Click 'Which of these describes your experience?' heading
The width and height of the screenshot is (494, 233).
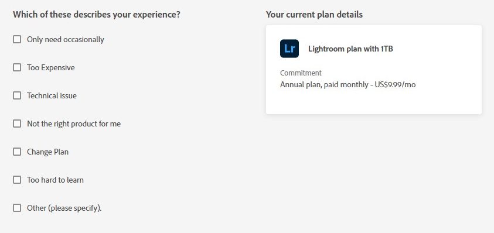click(97, 15)
